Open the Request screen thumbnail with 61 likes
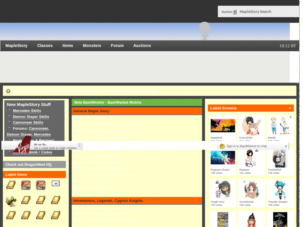Viewport: 303px width, 227px height. pyautogui.click(x=251, y=159)
